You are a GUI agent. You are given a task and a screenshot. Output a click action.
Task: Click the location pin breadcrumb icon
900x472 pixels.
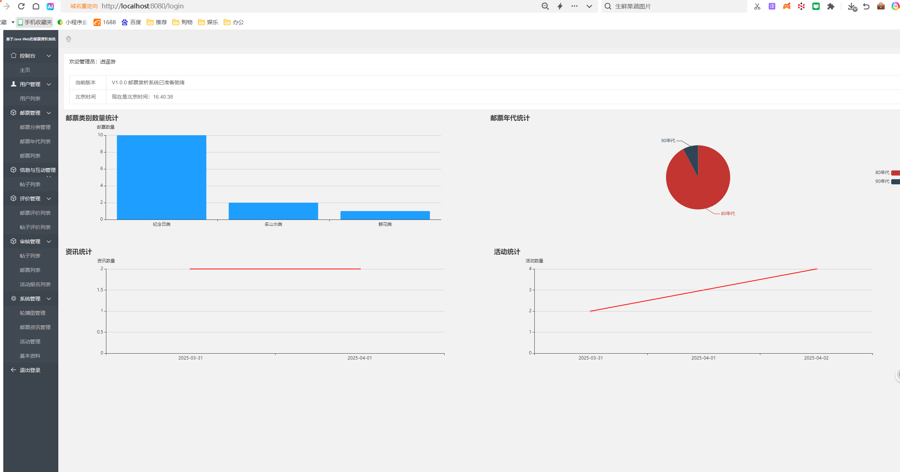click(x=69, y=39)
